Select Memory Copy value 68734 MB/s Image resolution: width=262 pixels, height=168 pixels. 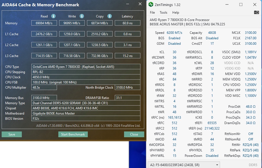(x=100, y=23)
